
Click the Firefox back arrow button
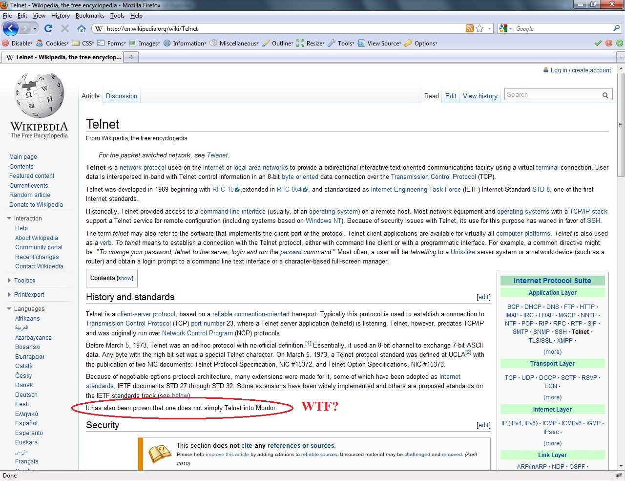tap(11, 28)
